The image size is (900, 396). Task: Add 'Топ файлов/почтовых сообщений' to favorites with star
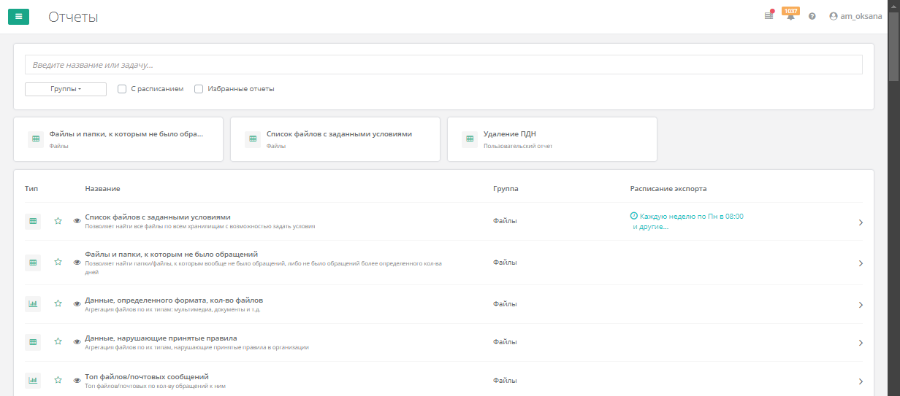click(58, 380)
